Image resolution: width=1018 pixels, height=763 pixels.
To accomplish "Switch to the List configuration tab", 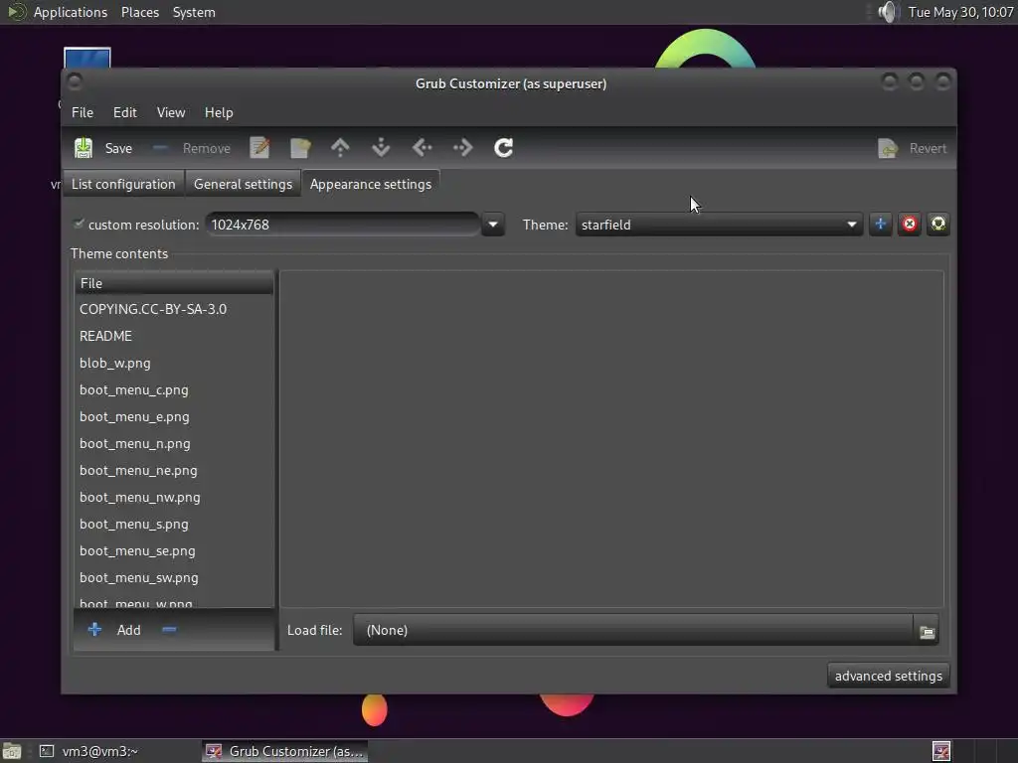I will click(123, 184).
